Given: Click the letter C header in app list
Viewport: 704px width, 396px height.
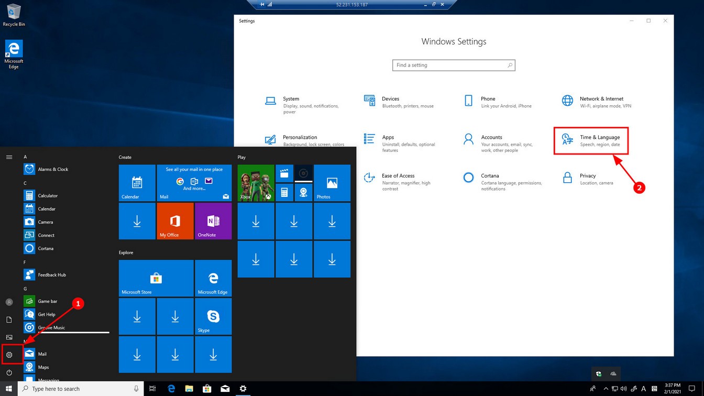Looking at the screenshot, I should 25,183.
